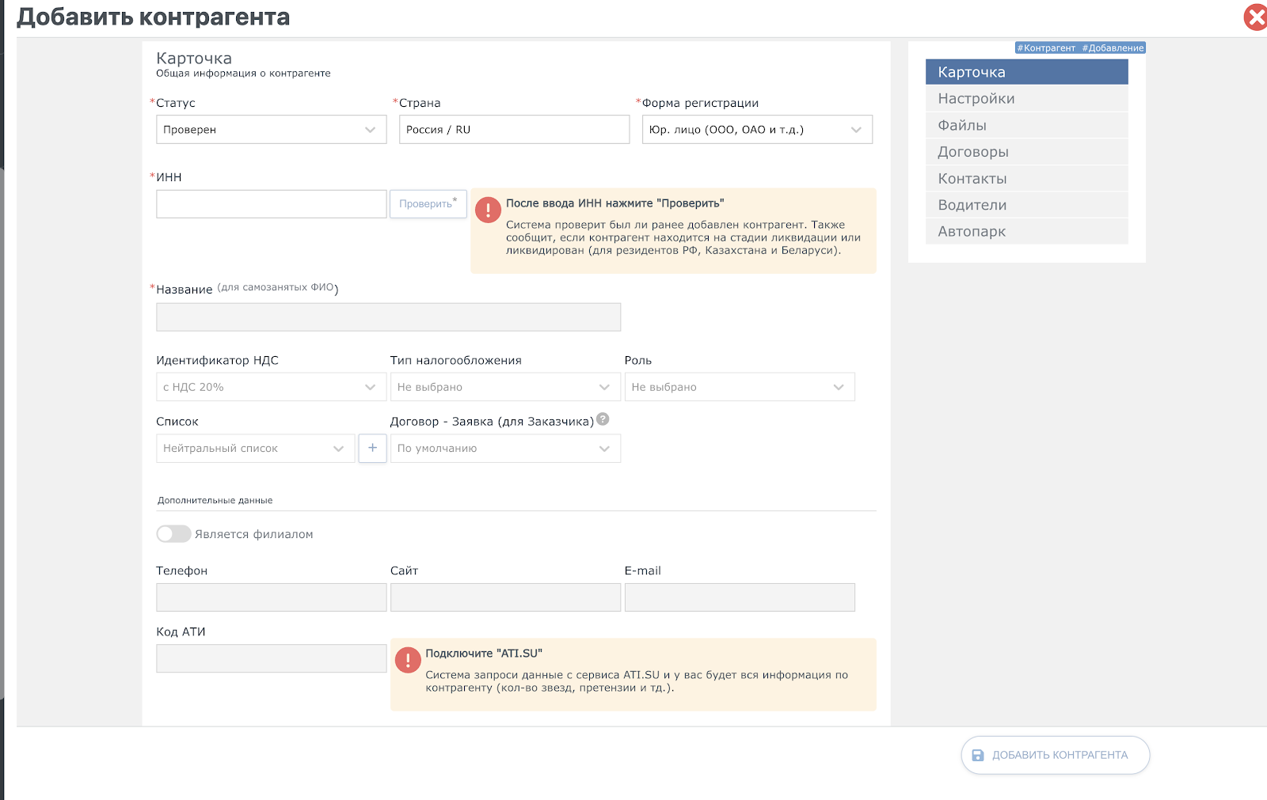Click the Название input field
Image resolution: width=1267 pixels, height=800 pixels.
tap(388, 317)
